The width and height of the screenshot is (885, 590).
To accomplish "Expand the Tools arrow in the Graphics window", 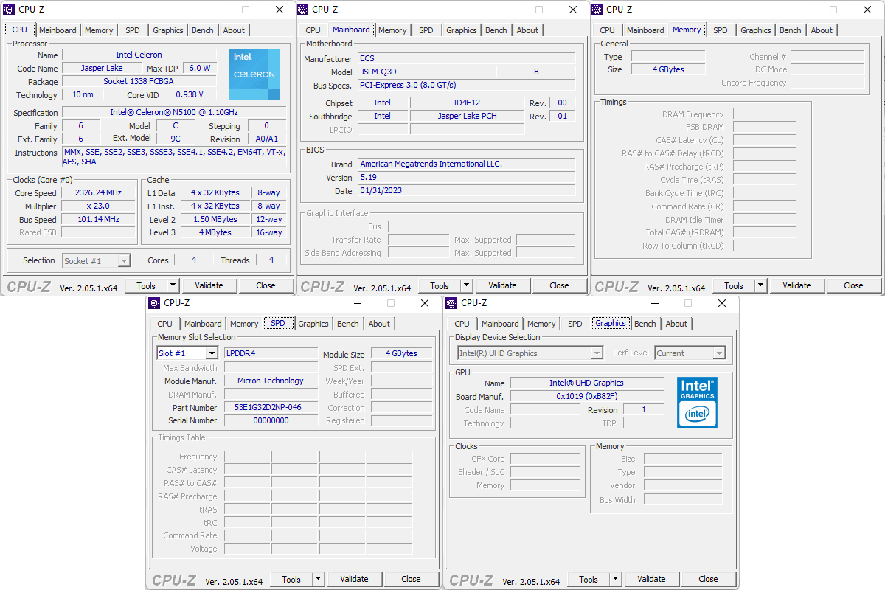I will click(616, 579).
